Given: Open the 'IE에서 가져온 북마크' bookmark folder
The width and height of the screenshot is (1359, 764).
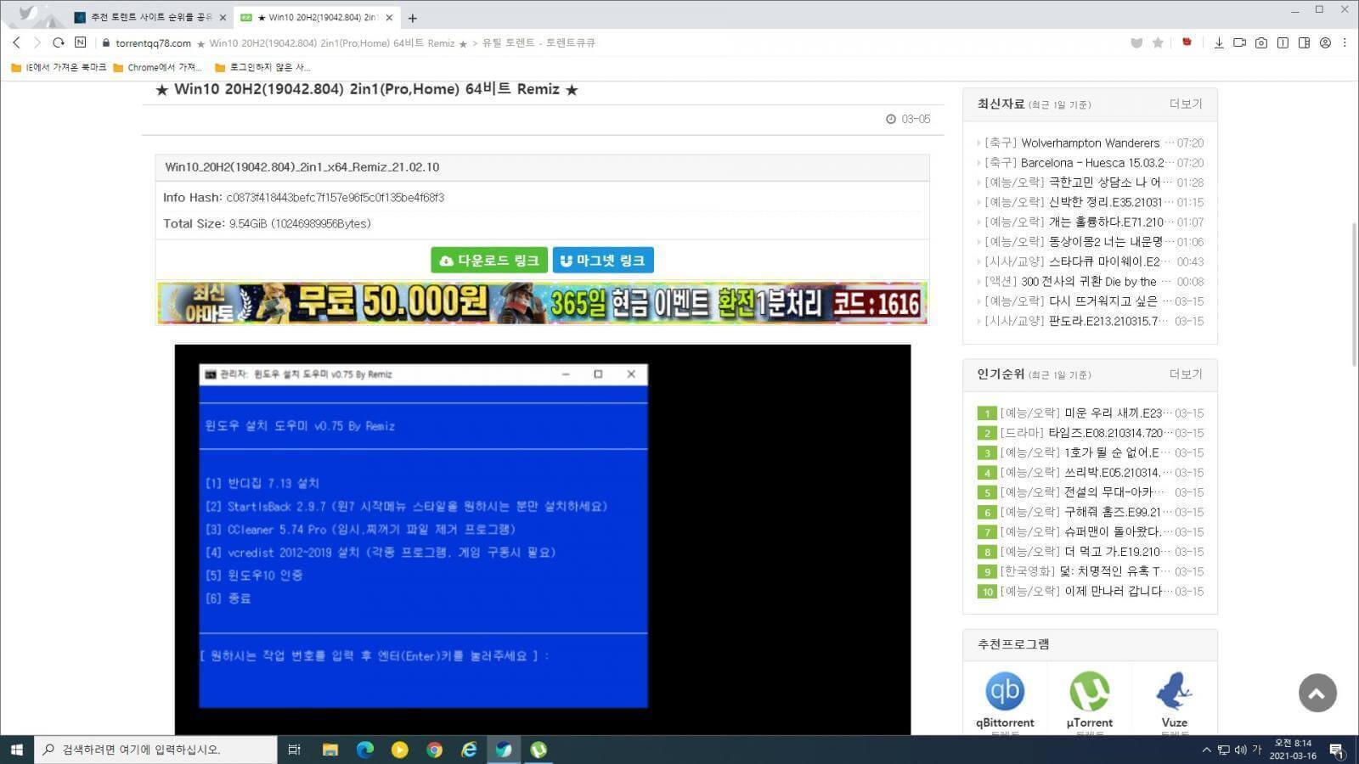Looking at the screenshot, I should point(59,67).
